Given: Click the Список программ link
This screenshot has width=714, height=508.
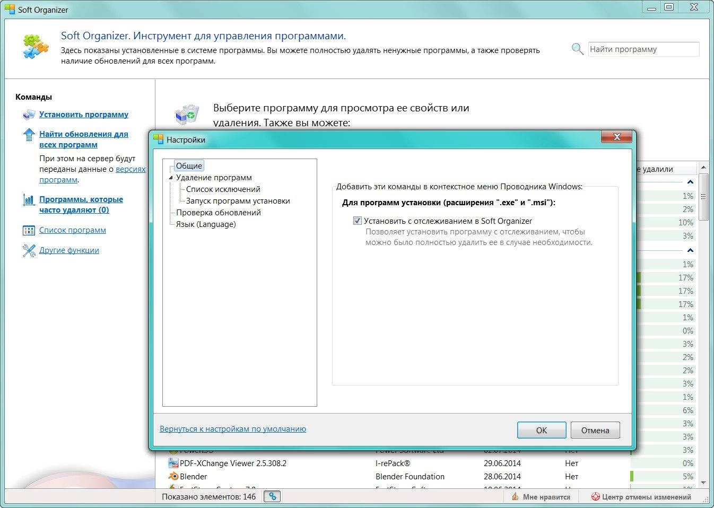Looking at the screenshot, I should [x=73, y=230].
